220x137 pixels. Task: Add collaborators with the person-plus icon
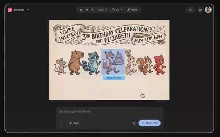coord(200,10)
